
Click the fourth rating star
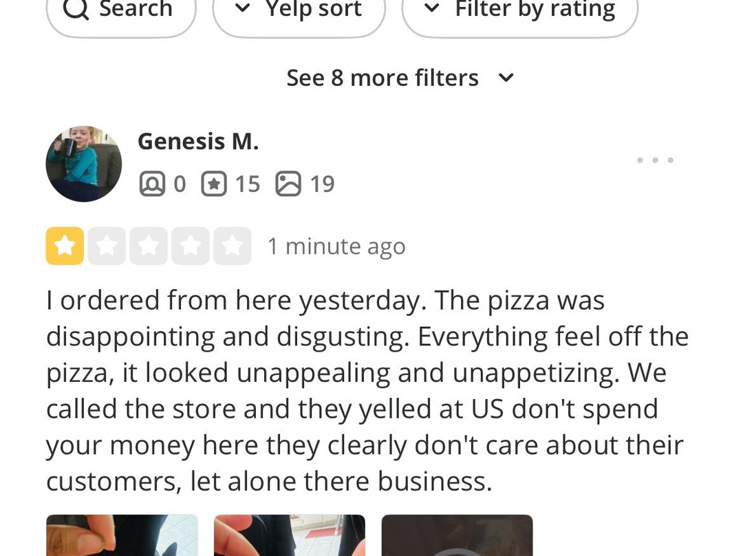191,246
